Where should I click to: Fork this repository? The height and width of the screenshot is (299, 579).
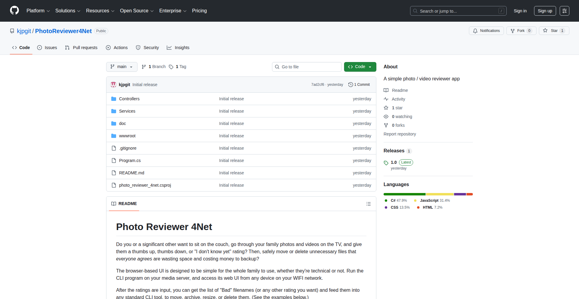521,31
